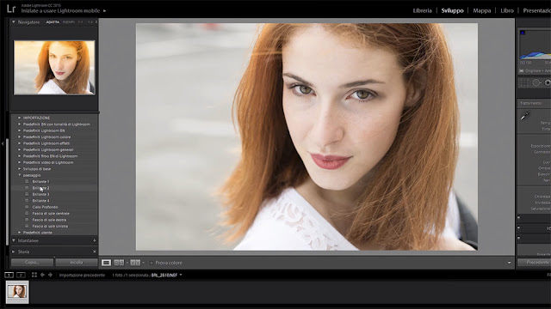This screenshot has width=551, height=309.
Task: Switch to before/after side-by-side view
Action: click(119, 263)
